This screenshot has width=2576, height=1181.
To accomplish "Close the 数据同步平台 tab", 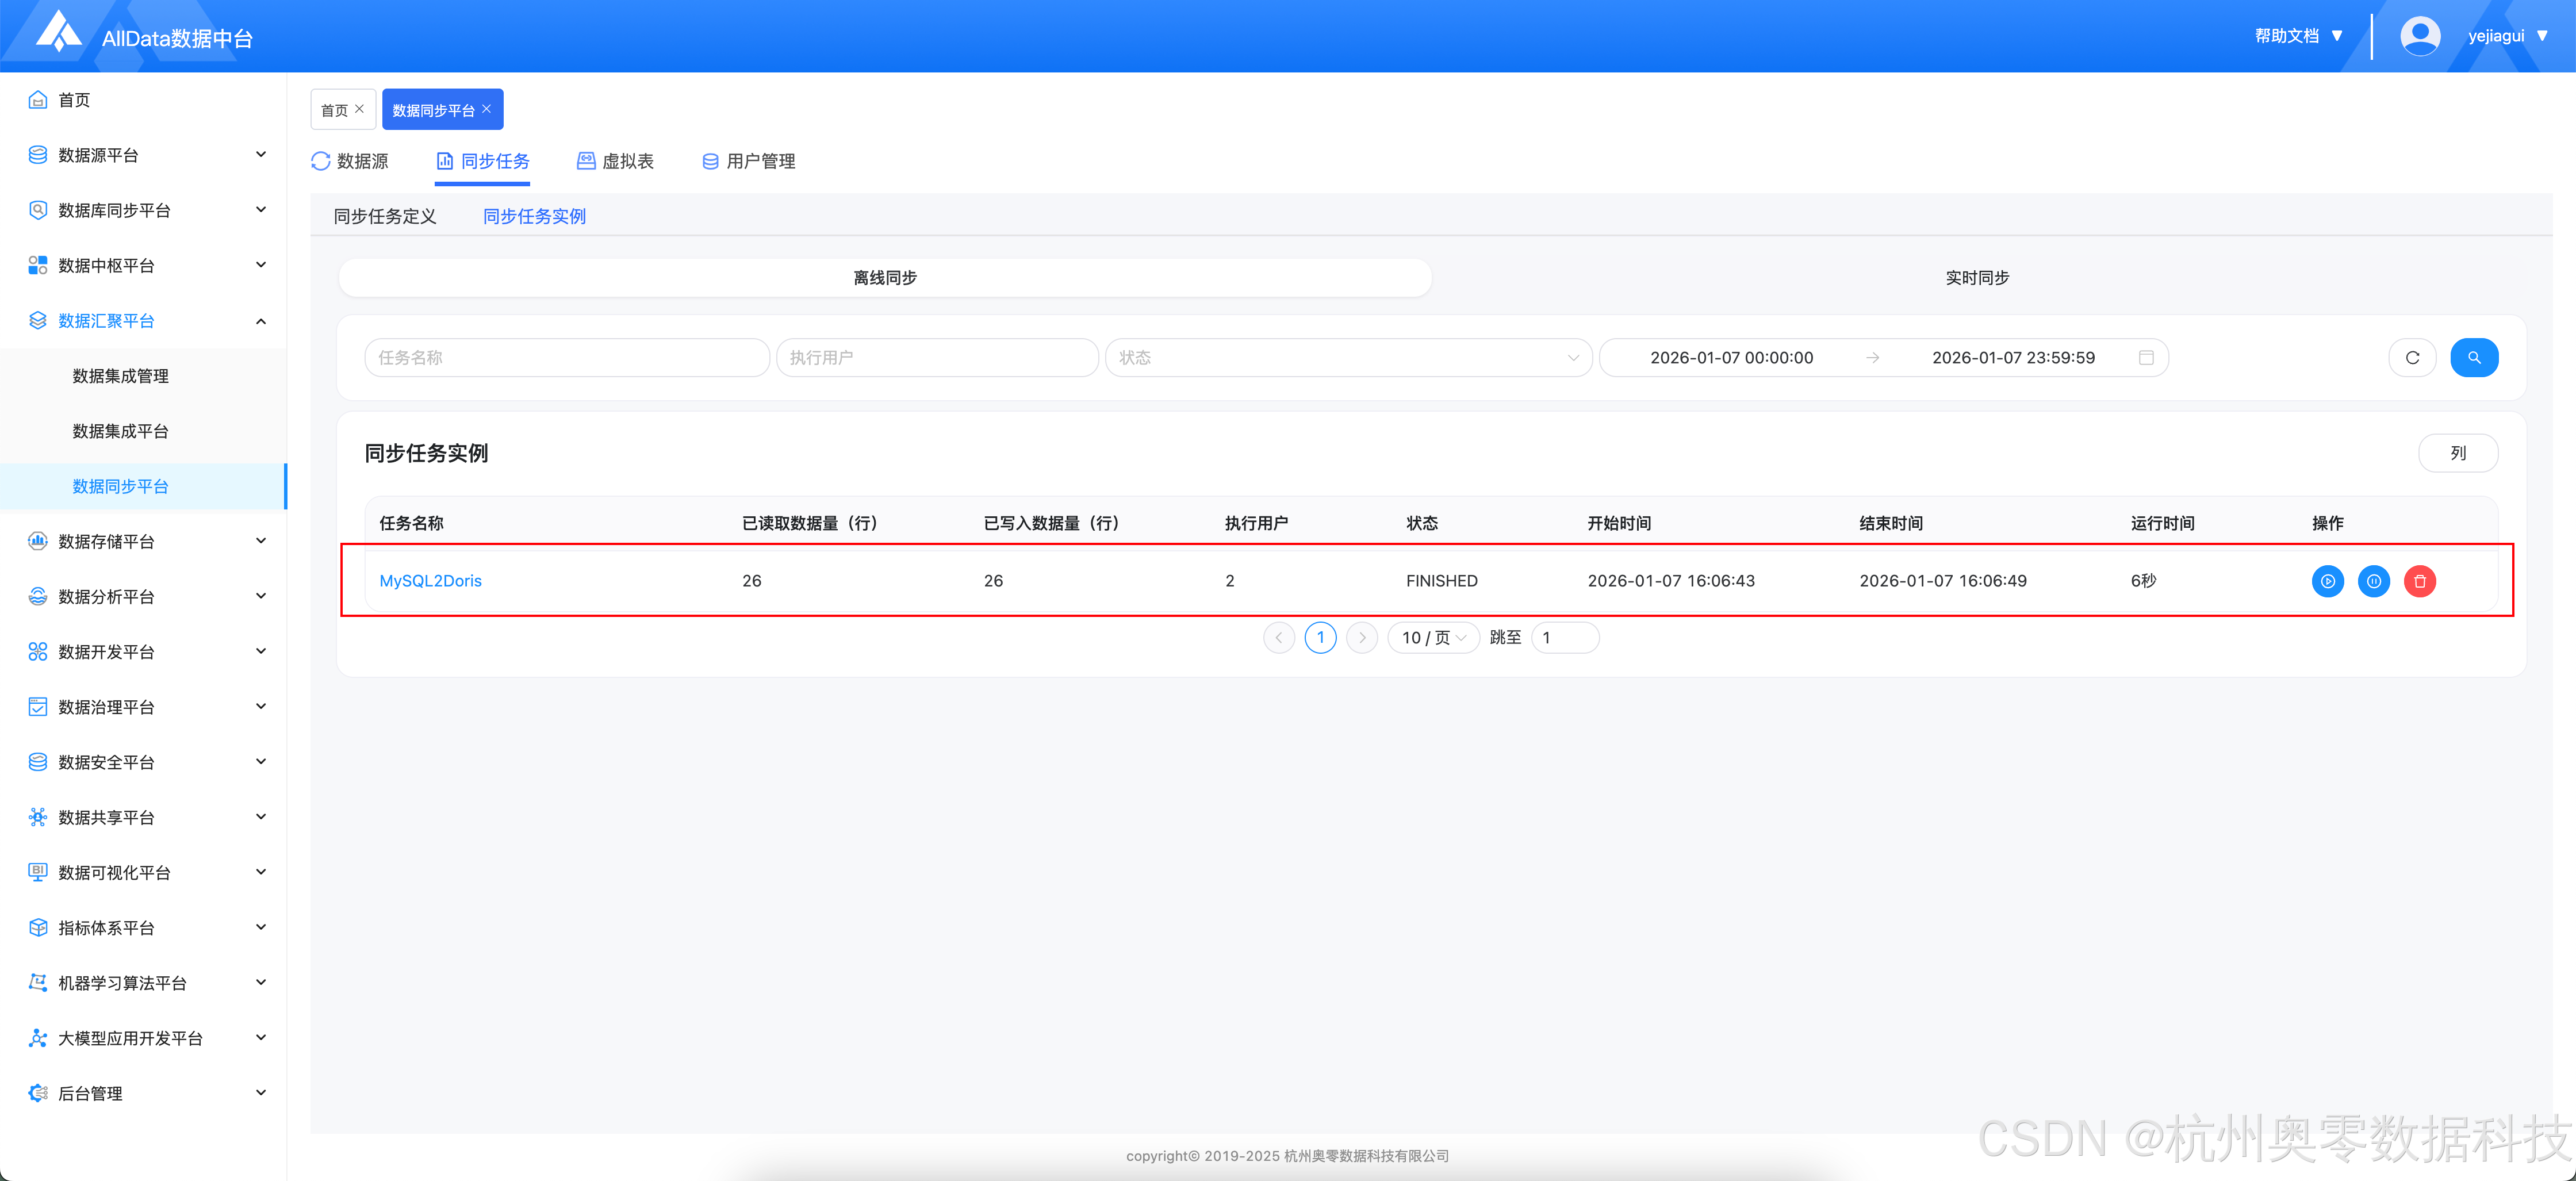I will coord(487,109).
